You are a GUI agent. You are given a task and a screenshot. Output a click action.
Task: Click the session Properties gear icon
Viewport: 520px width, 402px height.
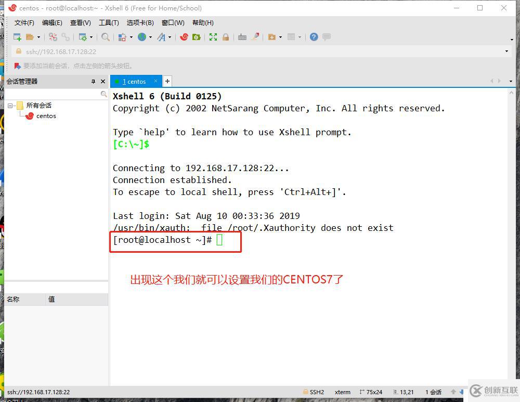(x=83, y=37)
